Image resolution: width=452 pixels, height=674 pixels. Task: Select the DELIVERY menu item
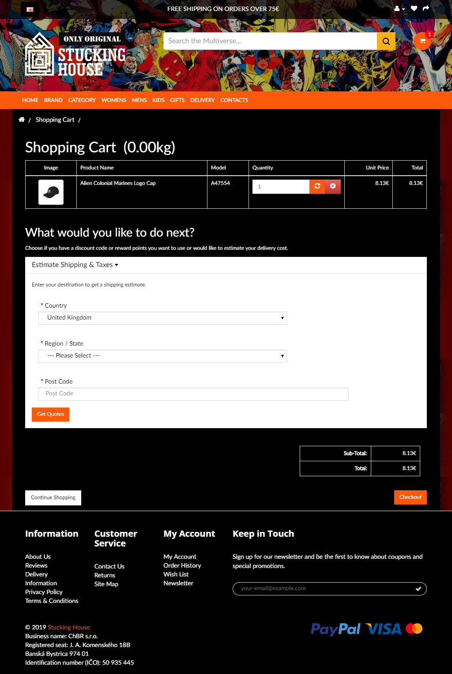[202, 100]
